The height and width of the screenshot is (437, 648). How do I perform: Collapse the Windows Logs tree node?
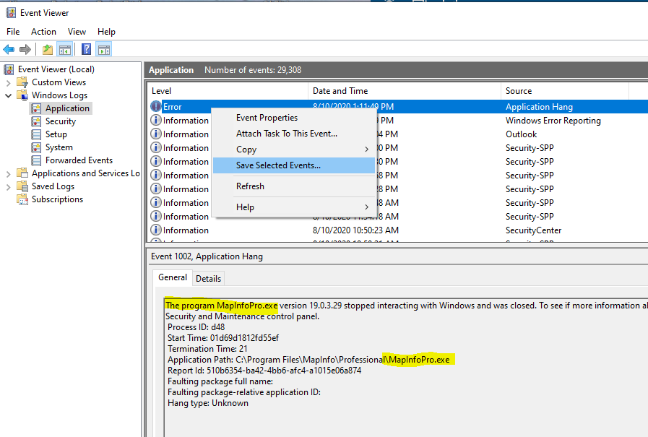[x=8, y=95]
